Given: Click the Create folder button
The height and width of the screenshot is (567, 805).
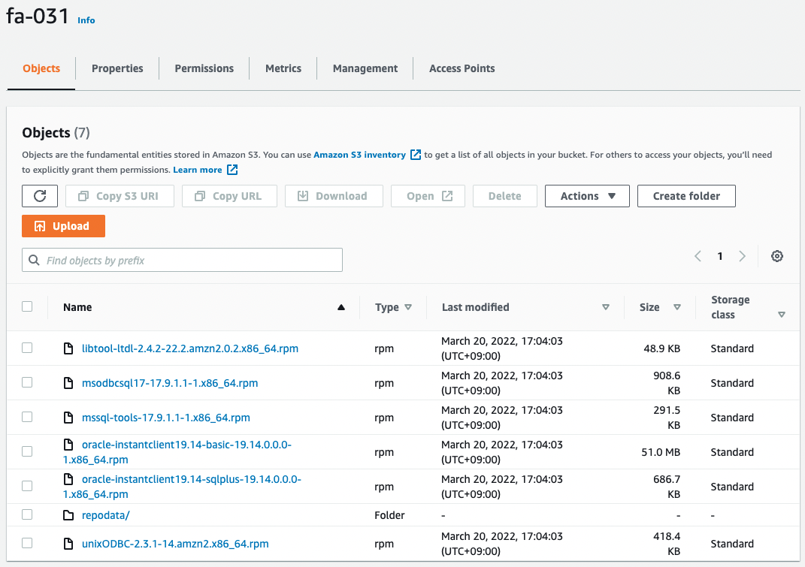Looking at the screenshot, I should (x=685, y=196).
